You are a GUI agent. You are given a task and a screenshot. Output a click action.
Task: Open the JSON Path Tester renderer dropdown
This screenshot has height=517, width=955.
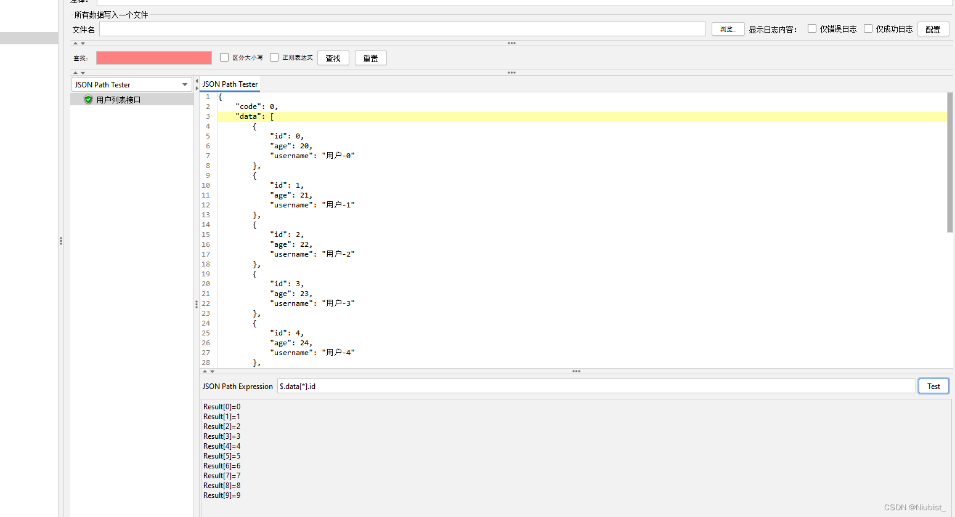tap(132, 84)
